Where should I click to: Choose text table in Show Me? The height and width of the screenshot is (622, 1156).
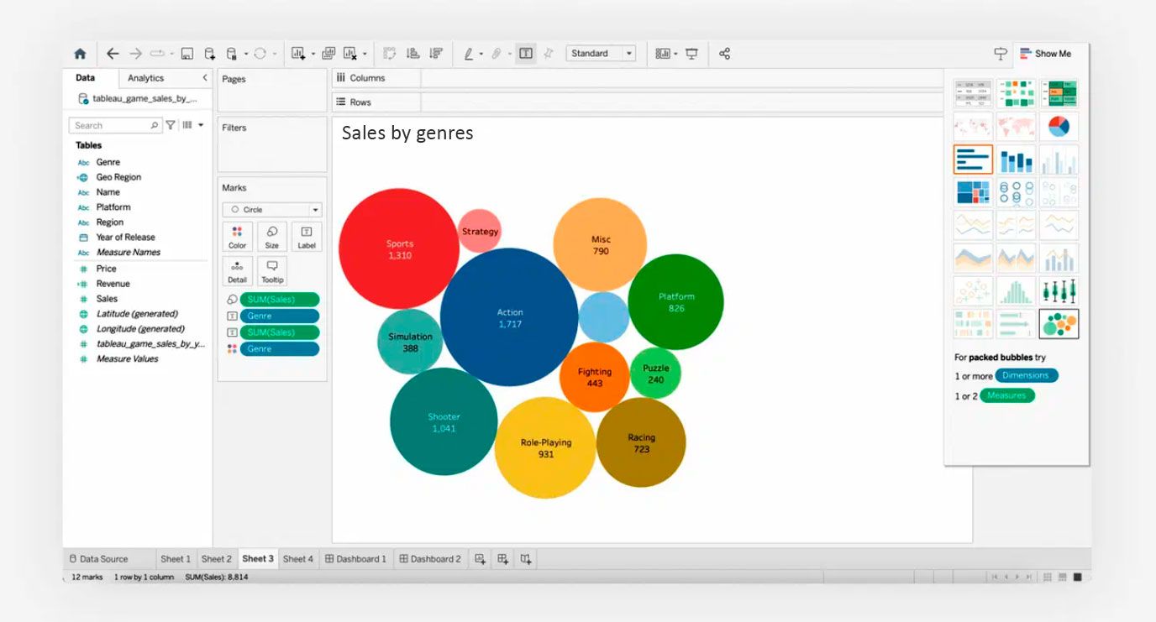(973, 94)
